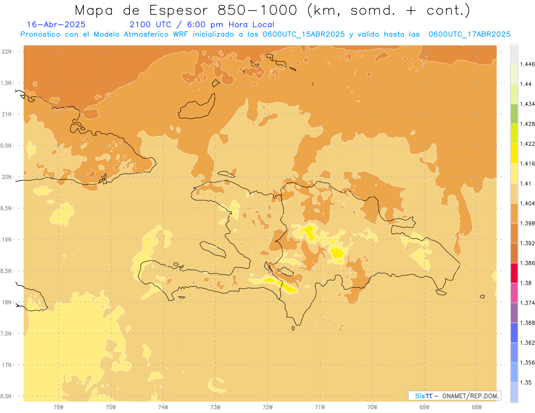Viewport: 535px width, 413px height.
Task: Select the date label '16-Abr-2025'
Action: tap(56, 25)
